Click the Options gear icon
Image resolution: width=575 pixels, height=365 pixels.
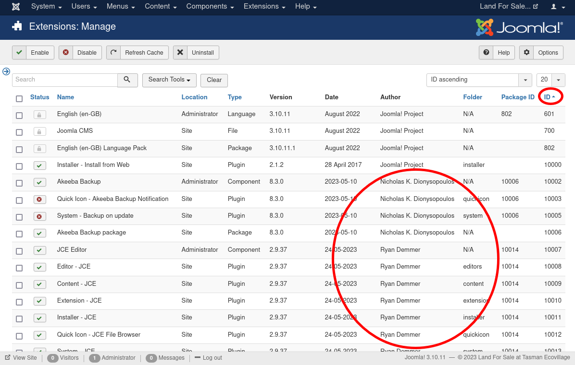coord(526,52)
